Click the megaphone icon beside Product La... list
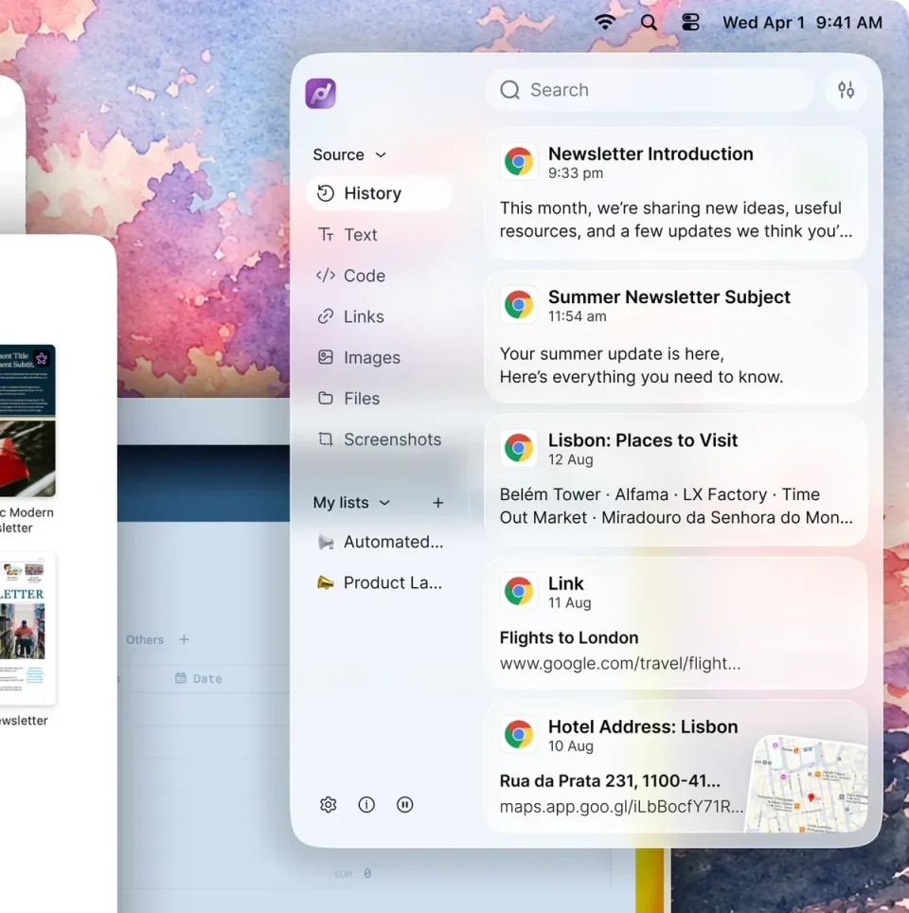The width and height of the screenshot is (909, 913). tap(326, 582)
